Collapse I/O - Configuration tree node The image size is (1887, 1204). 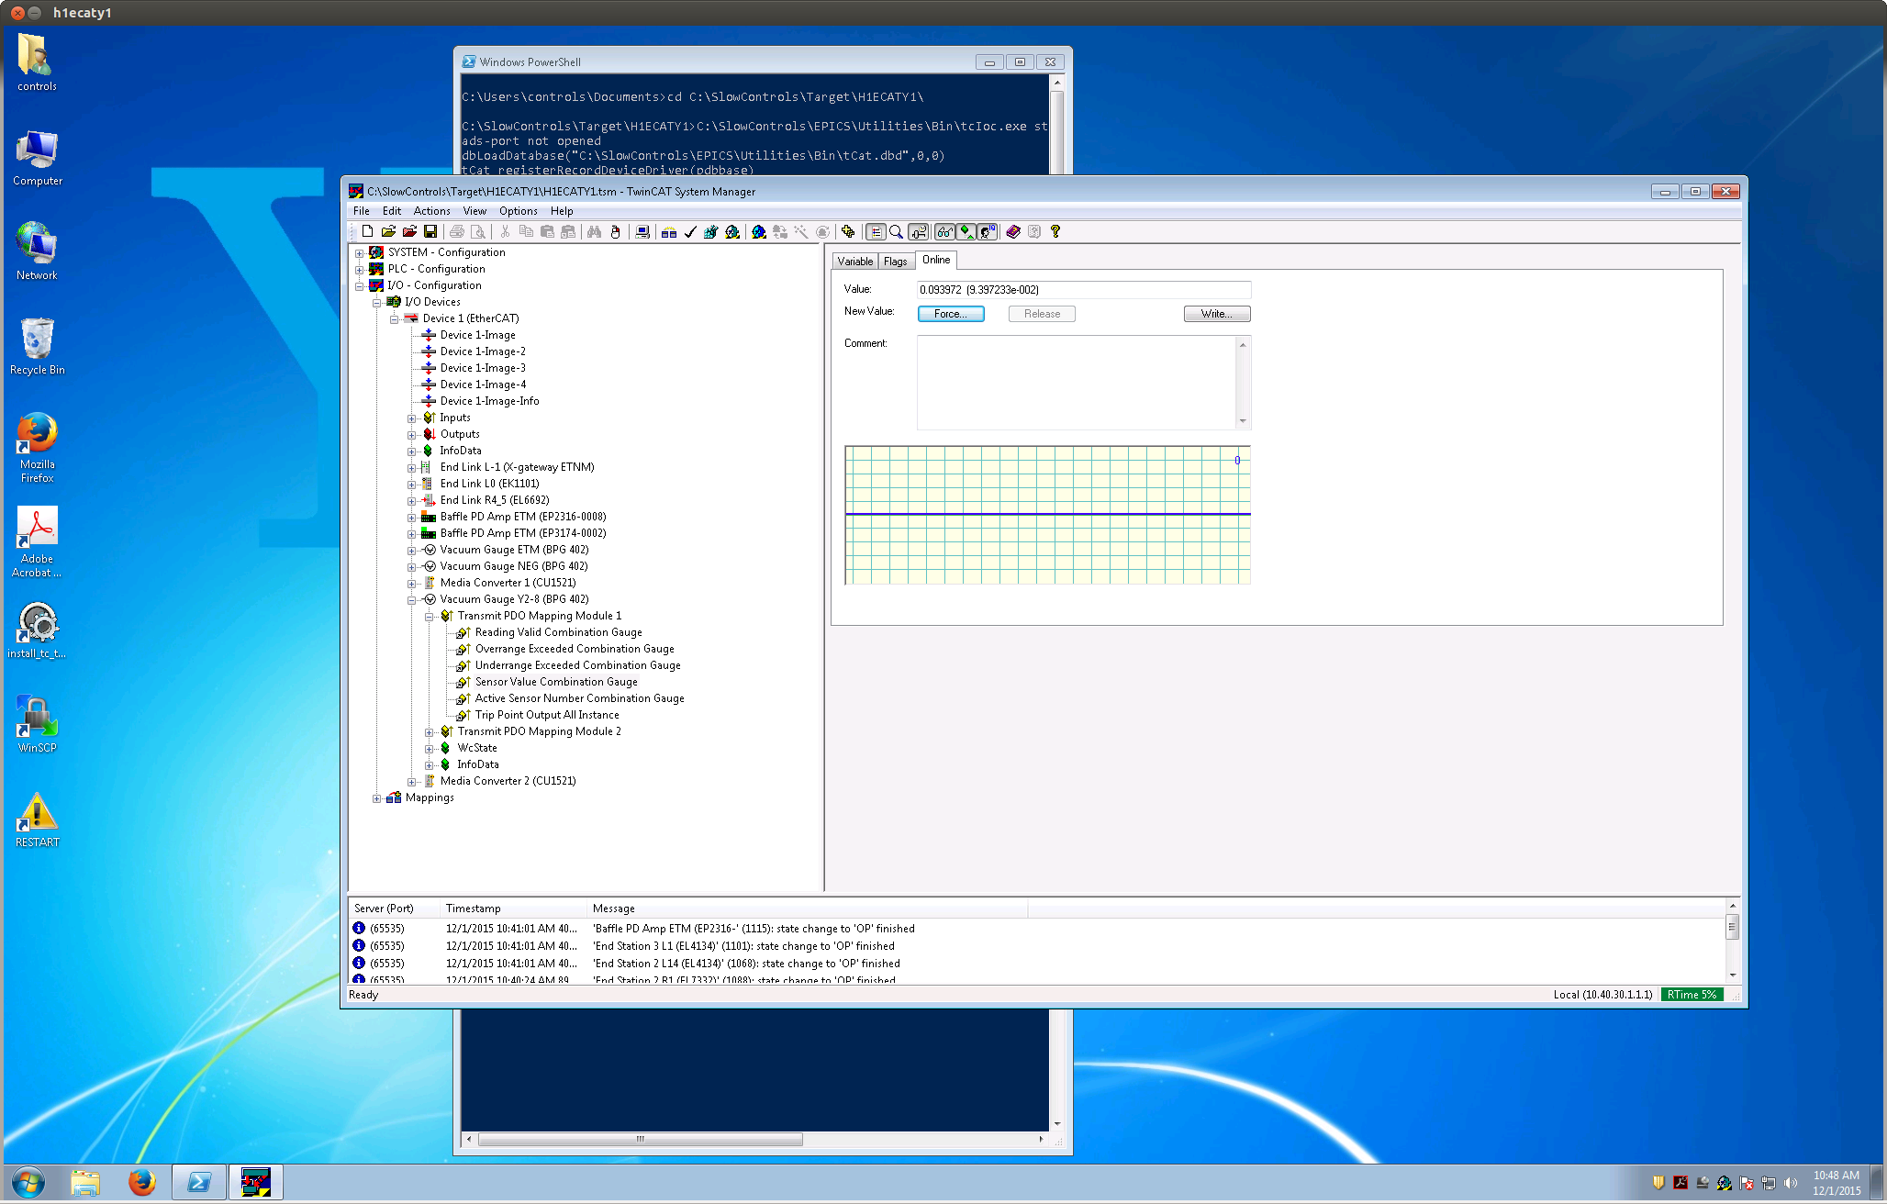360,286
